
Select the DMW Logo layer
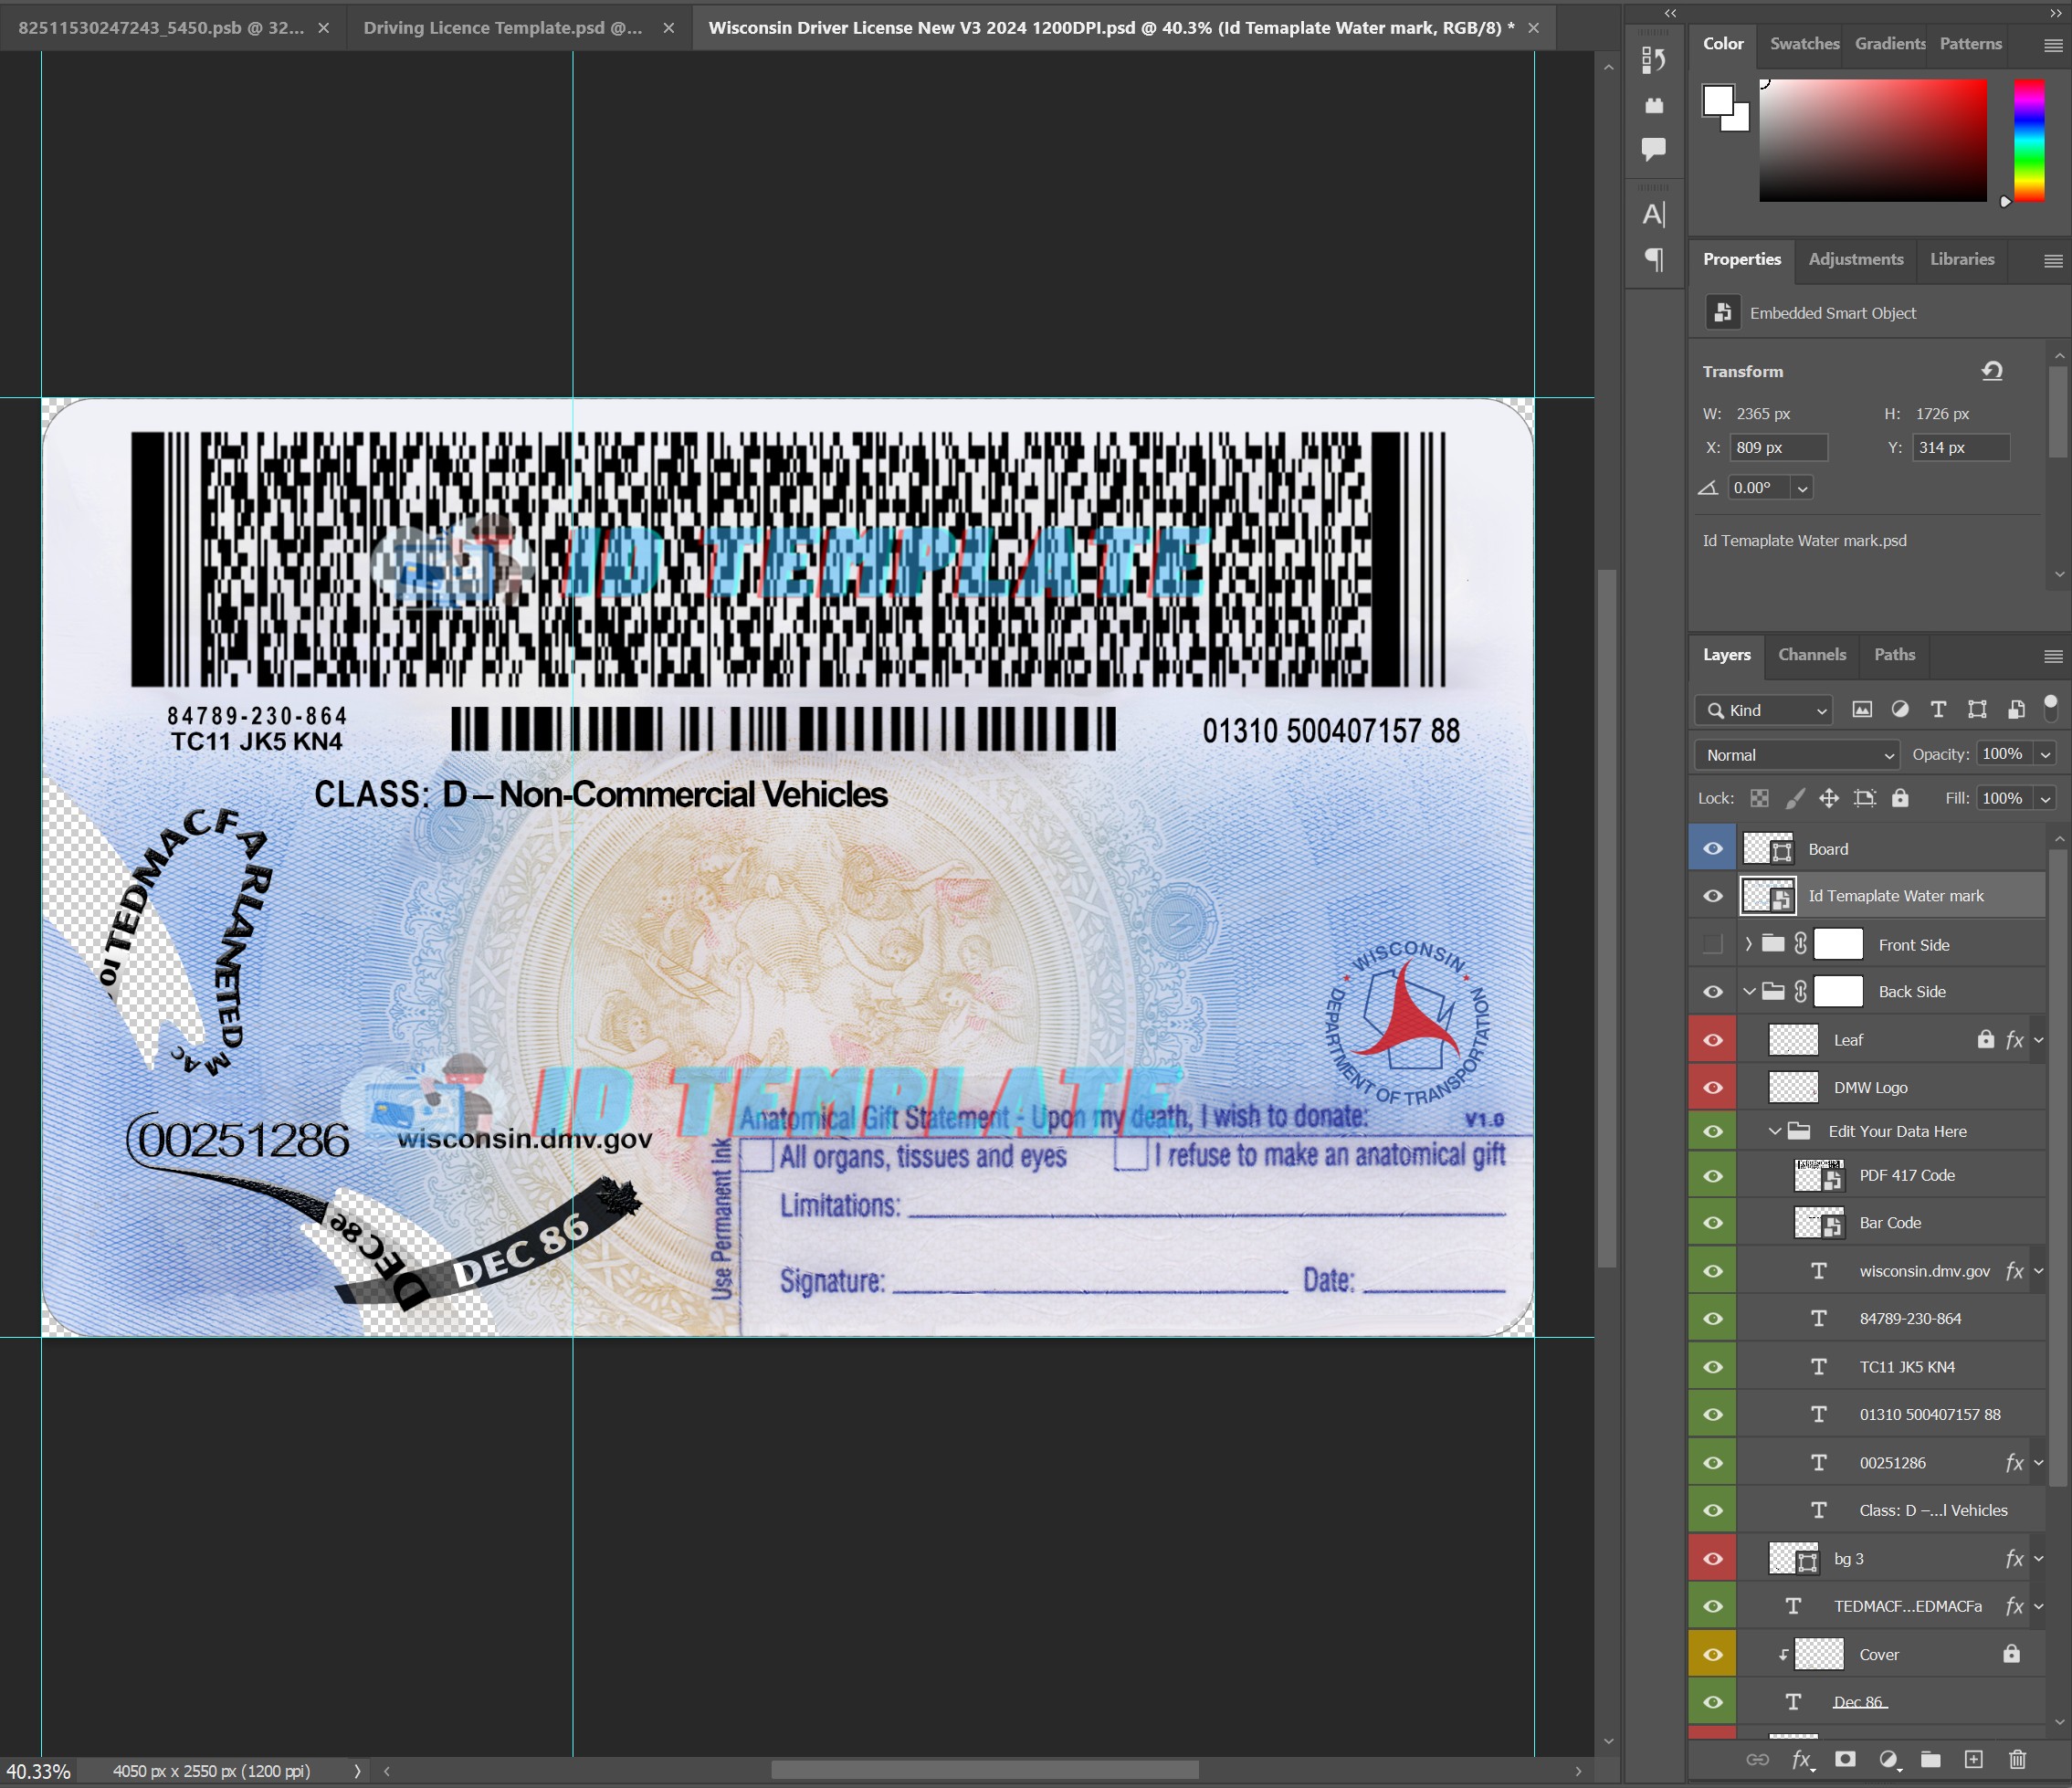[1870, 1088]
